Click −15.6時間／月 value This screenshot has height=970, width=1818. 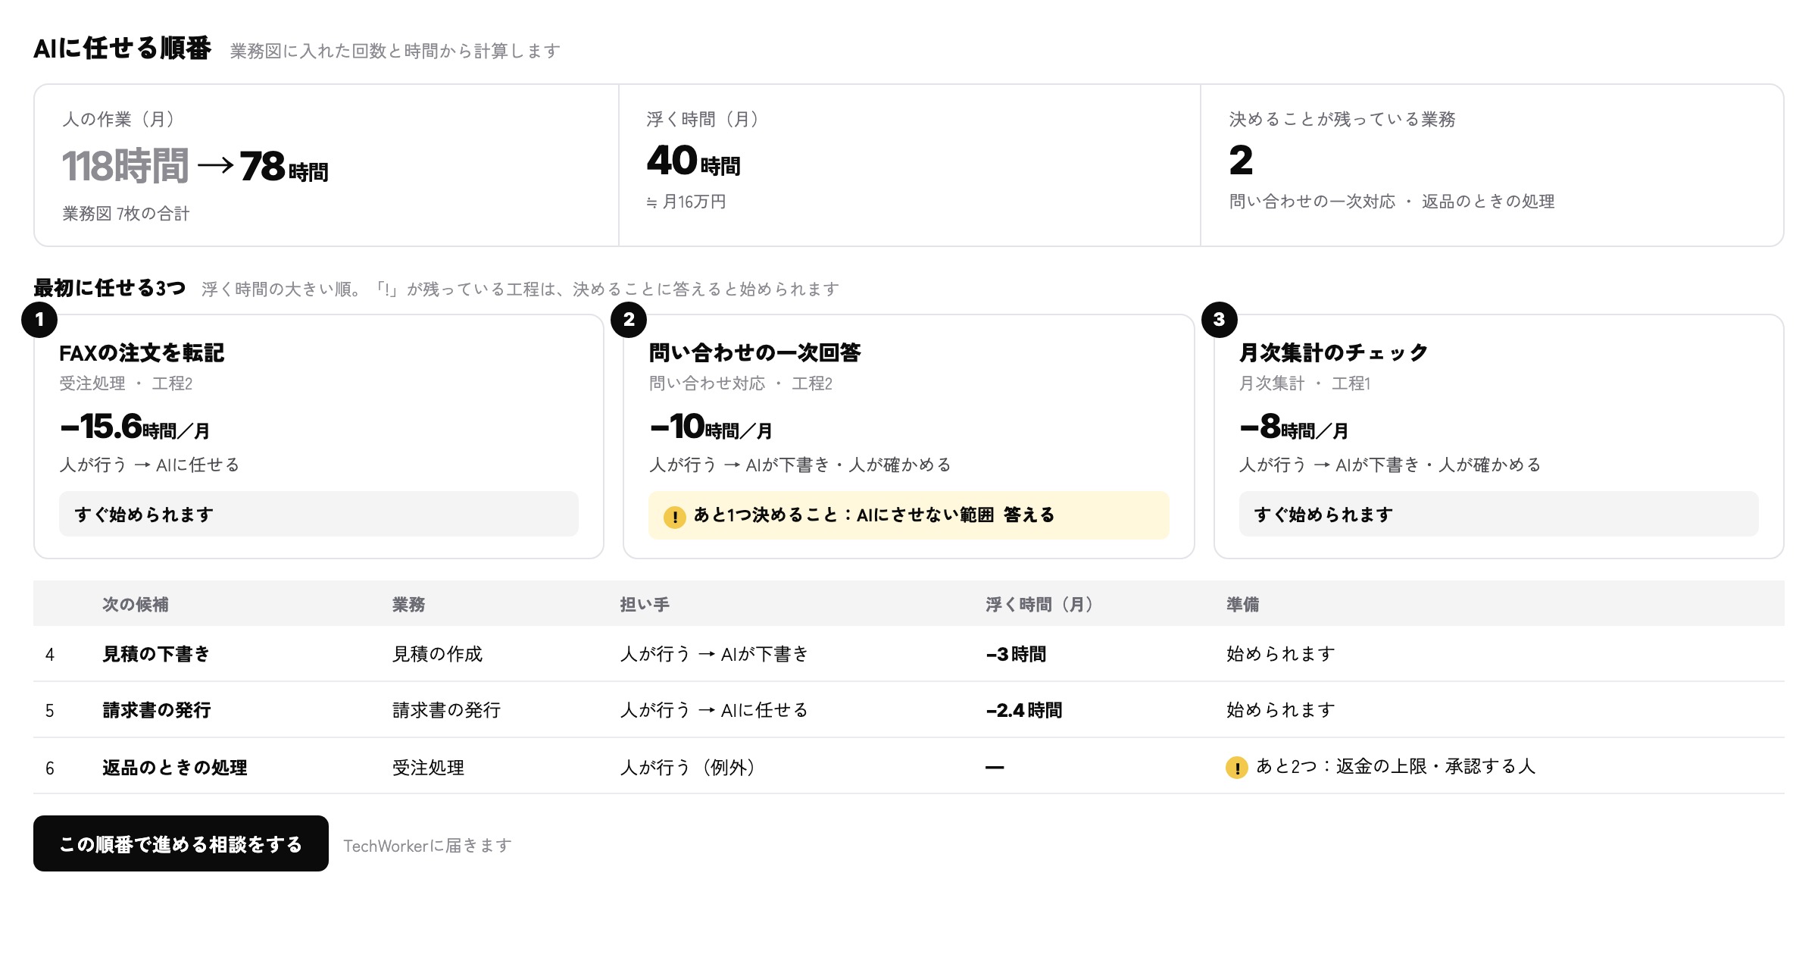135,427
